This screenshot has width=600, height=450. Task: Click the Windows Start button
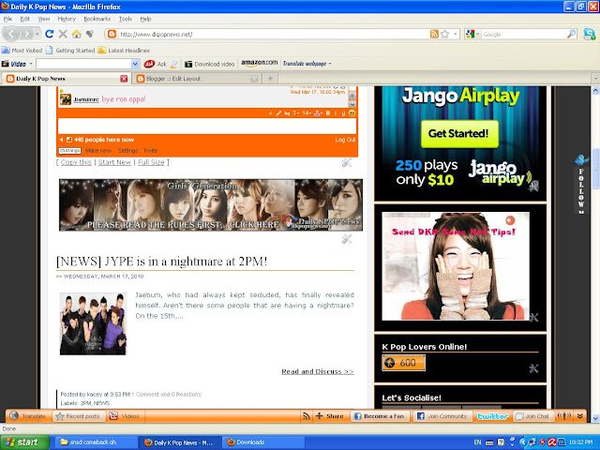coord(25,442)
